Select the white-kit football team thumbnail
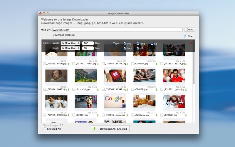 click(56, 101)
